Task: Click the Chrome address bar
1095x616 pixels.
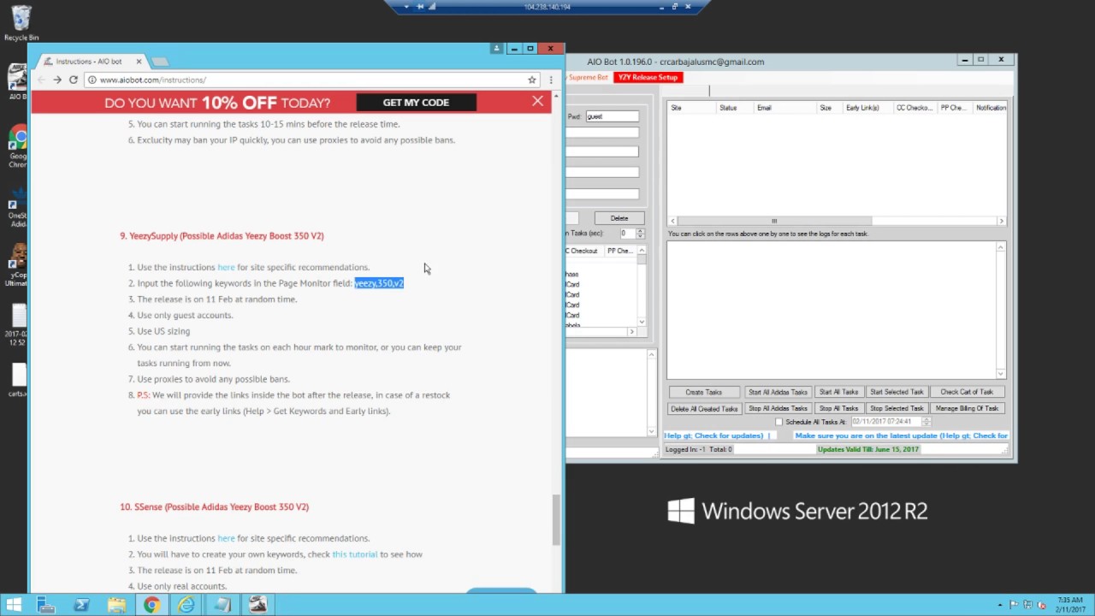Action: click(308, 80)
